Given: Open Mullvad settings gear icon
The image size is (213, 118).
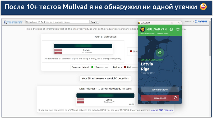Looking at the screenshot, I should click(x=178, y=29).
